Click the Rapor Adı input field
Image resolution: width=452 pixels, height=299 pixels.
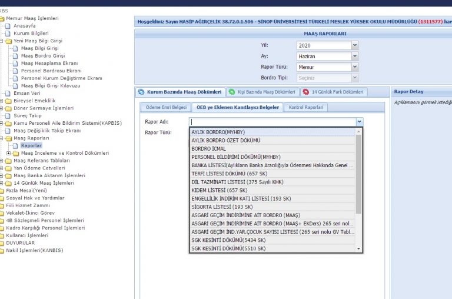point(272,121)
